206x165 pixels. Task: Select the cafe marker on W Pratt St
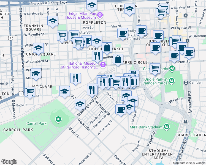click(174, 57)
